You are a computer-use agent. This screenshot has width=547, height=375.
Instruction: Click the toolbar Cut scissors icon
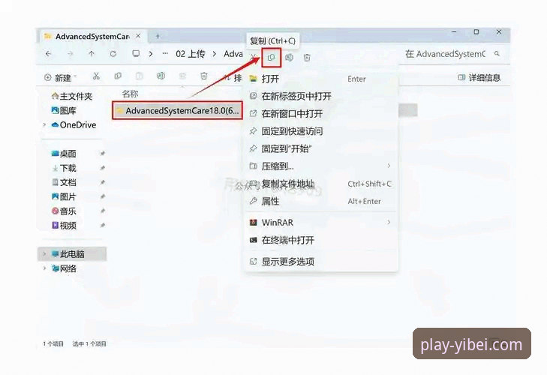tap(96, 76)
